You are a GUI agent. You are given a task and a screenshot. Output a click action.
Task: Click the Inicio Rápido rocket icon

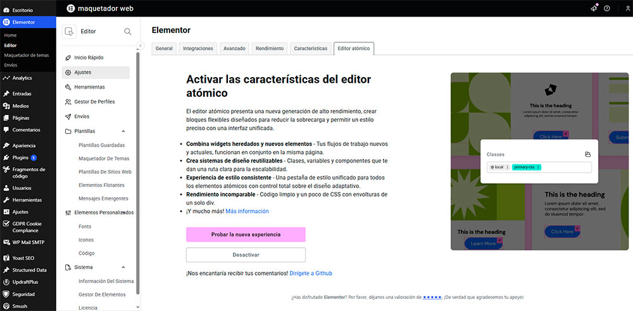(x=68, y=58)
